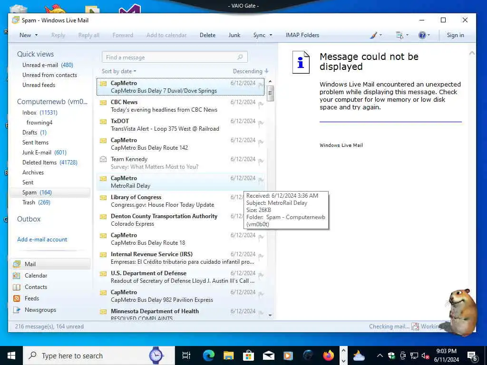Open the menus layout icon in toolbar

click(399, 35)
